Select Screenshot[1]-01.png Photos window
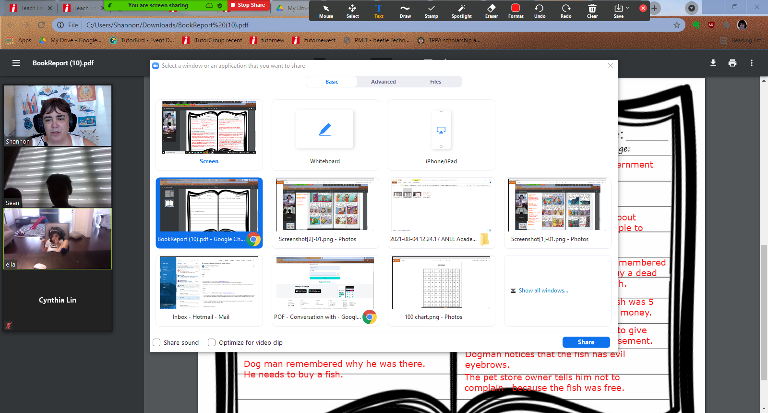Viewport: 768px width, 413px height. coord(558,213)
